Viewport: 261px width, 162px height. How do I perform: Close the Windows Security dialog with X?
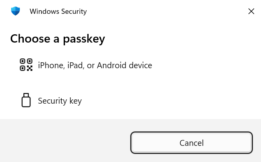[x=251, y=11]
